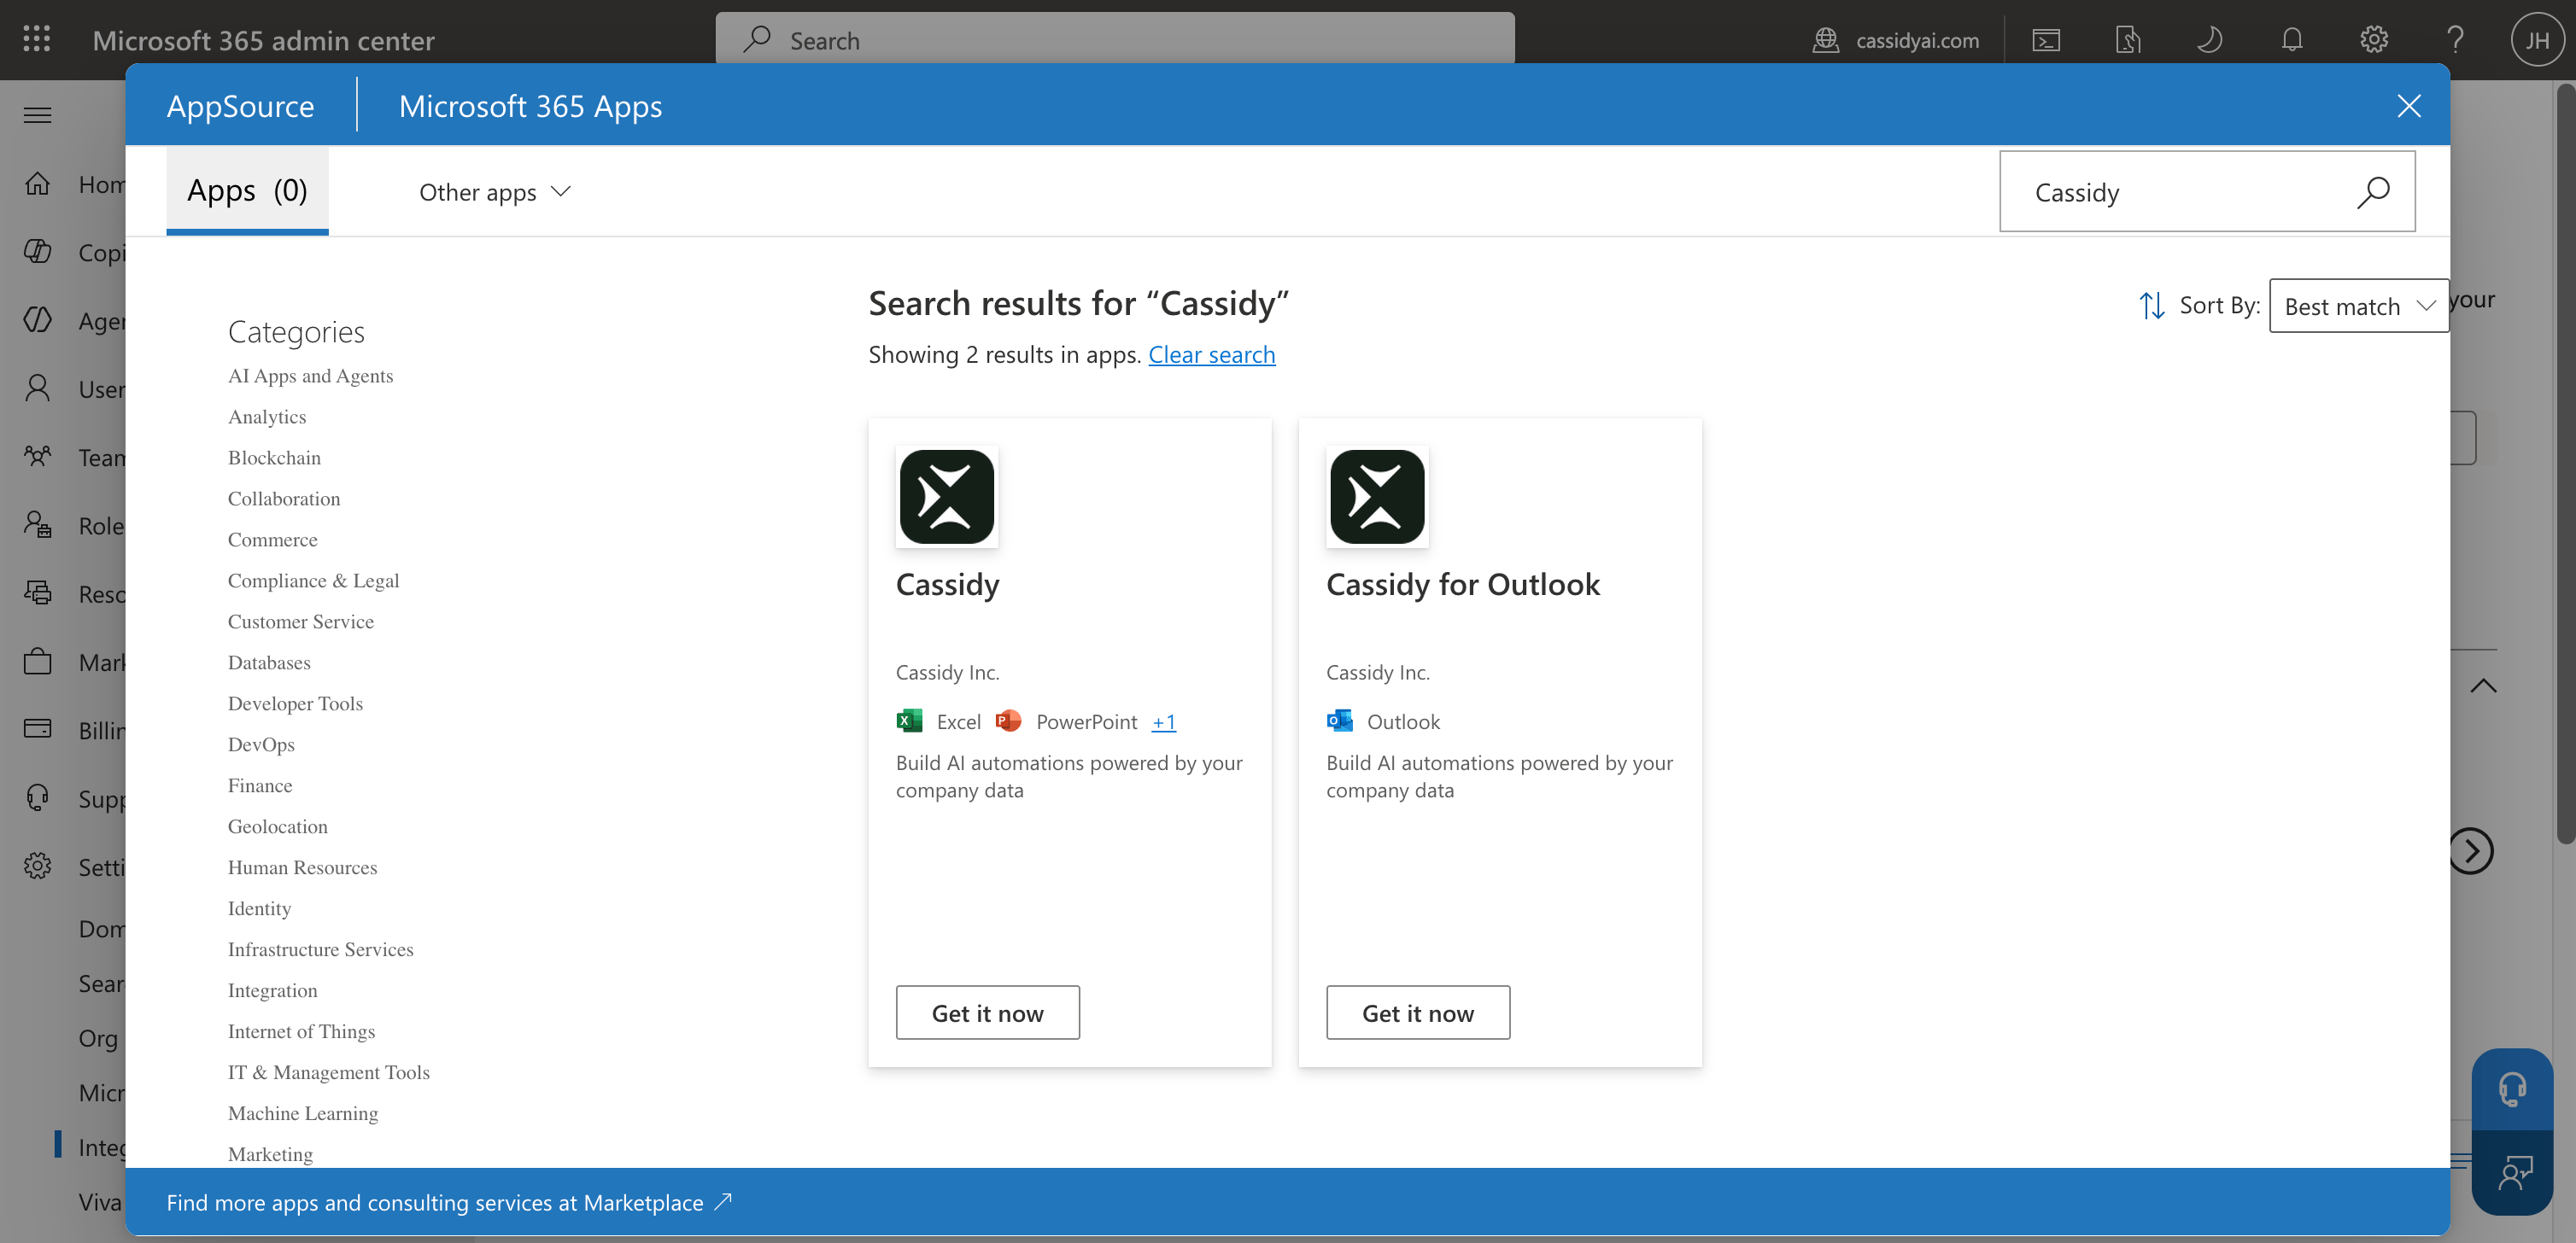Click the Cassidy for Outlook logo thumbnail
Screen dimensions: 2576x1243
pyautogui.click(x=1377, y=497)
